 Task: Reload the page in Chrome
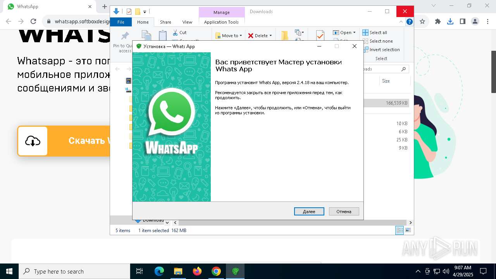click(x=33, y=22)
